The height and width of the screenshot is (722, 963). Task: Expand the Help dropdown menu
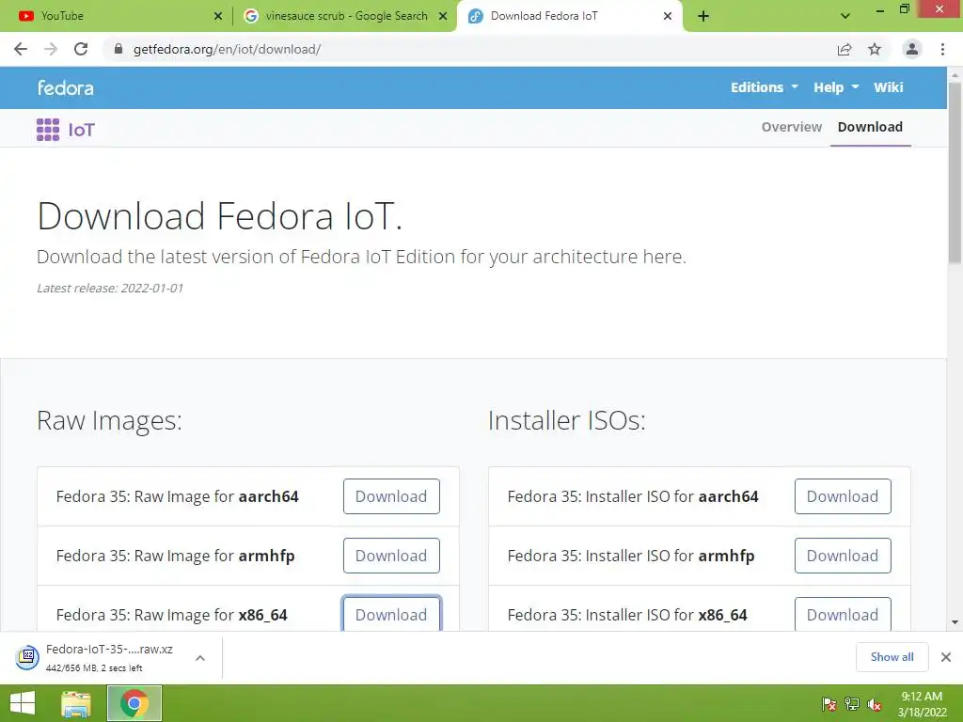(x=836, y=87)
